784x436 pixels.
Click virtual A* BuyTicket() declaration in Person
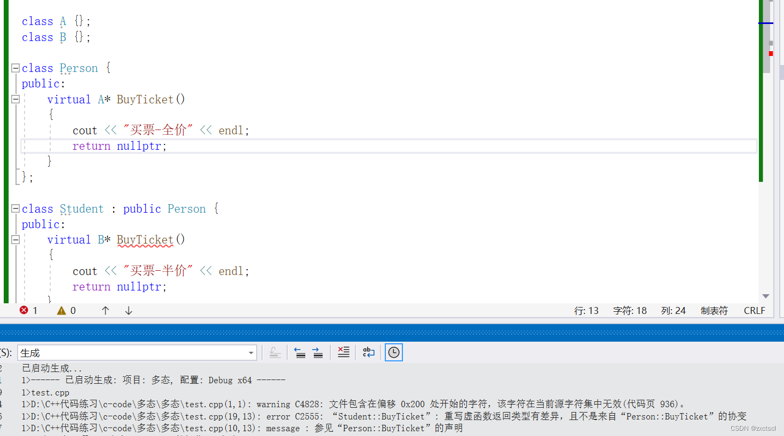point(116,99)
